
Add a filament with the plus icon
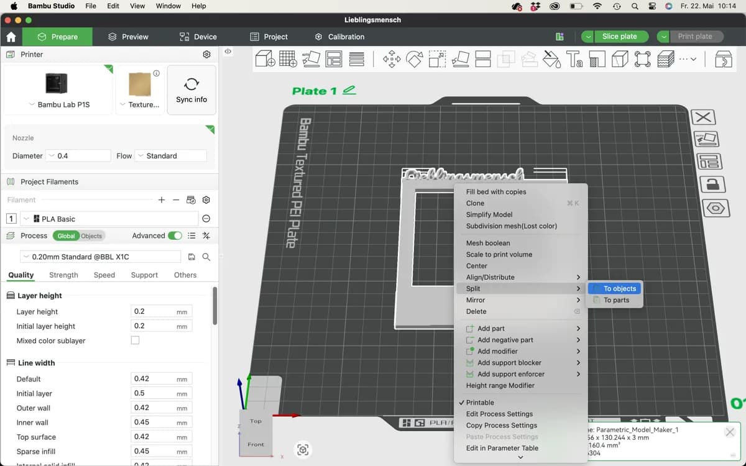pos(162,200)
